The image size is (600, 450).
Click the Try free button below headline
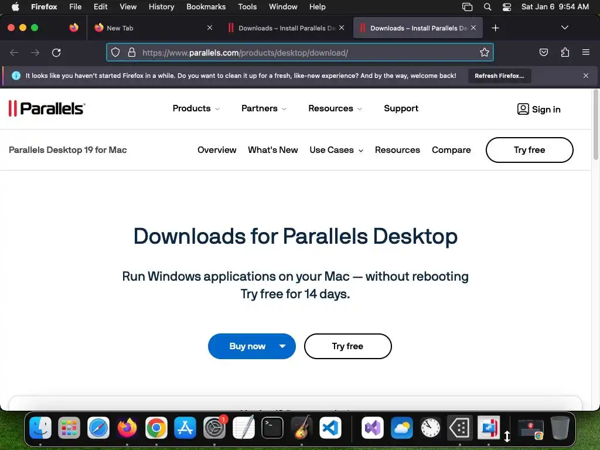point(348,346)
